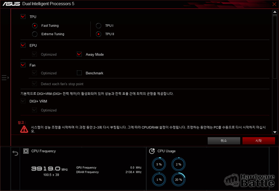
Task: Select the Fast Tuning radio option
Action: point(35,26)
